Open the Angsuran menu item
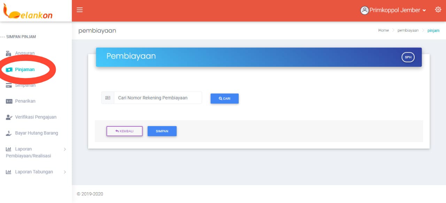This screenshot has height=203, width=446. click(25, 53)
